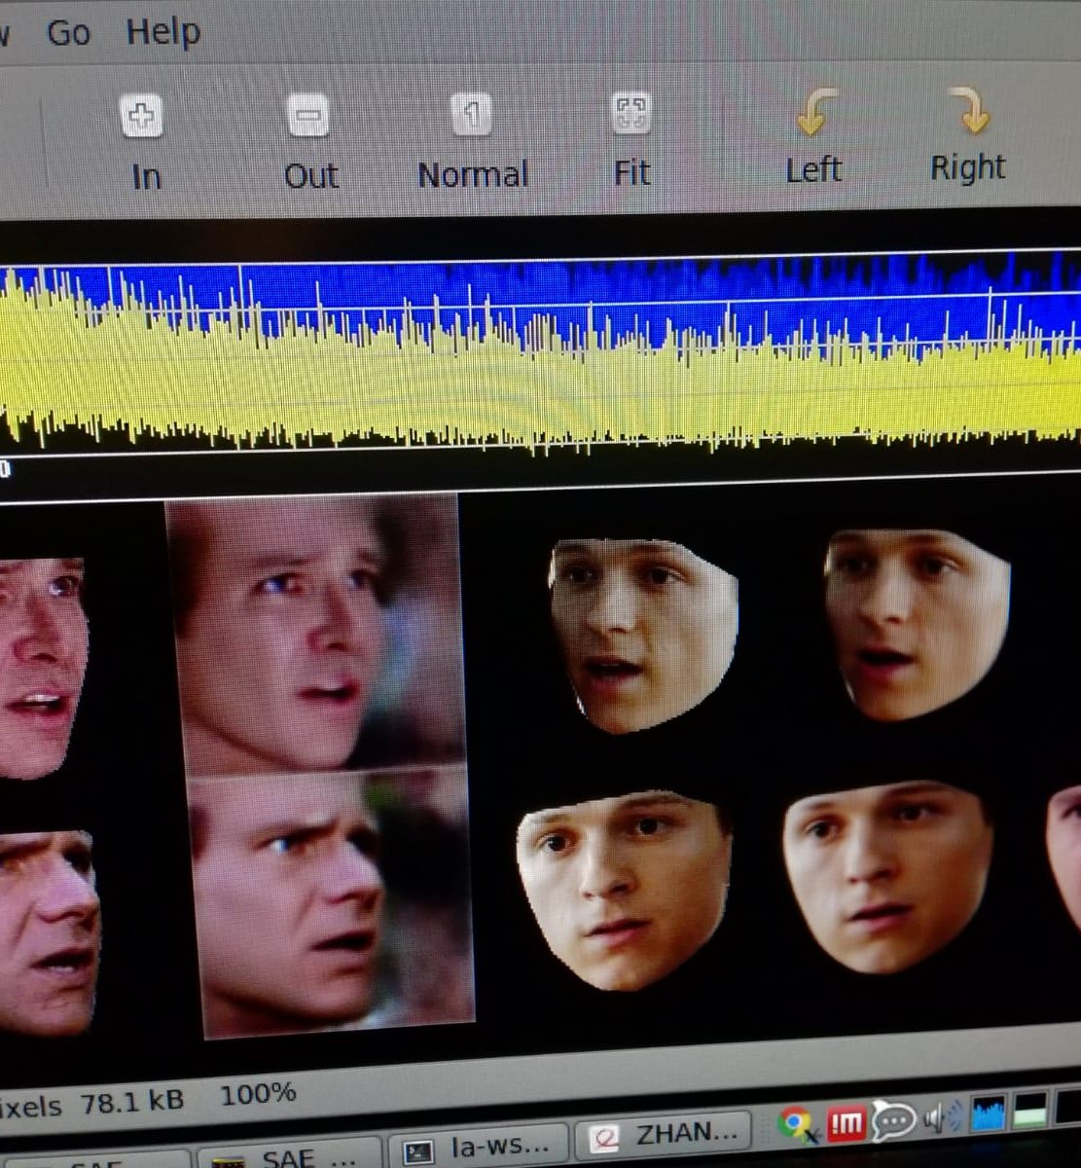Rotate the image Left
This screenshot has width=1081, height=1168.
click(813, 136)
